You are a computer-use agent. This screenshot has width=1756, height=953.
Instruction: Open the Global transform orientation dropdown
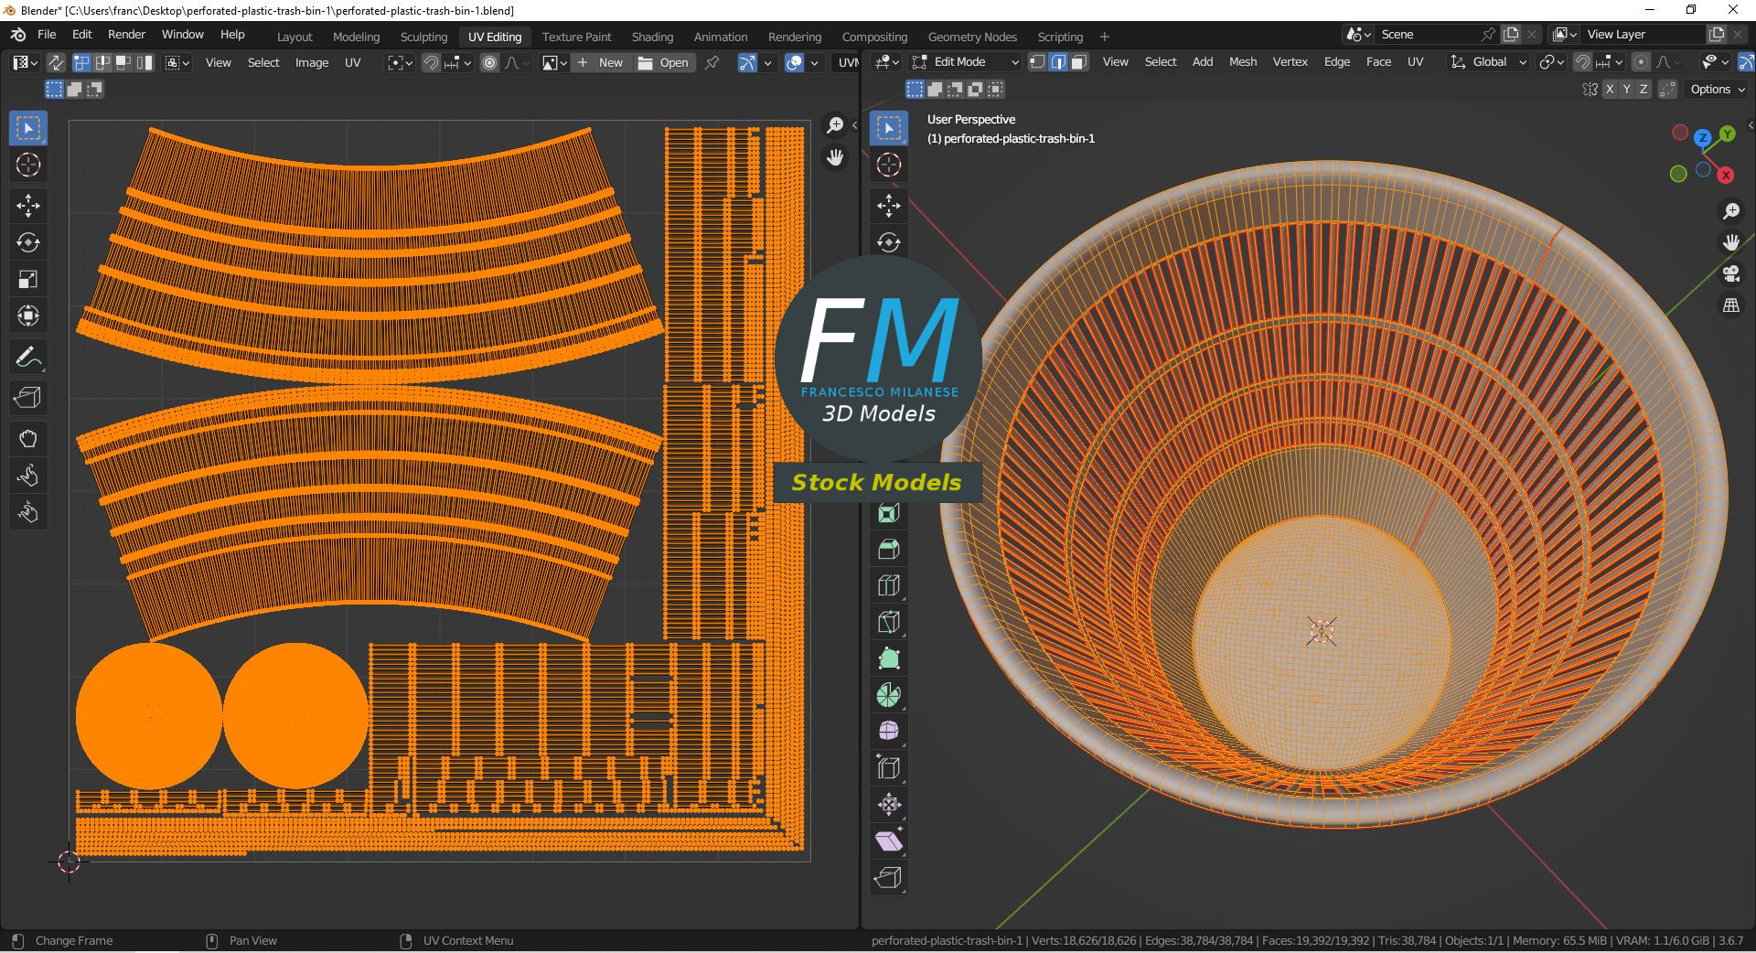(x=1488, y=62)
